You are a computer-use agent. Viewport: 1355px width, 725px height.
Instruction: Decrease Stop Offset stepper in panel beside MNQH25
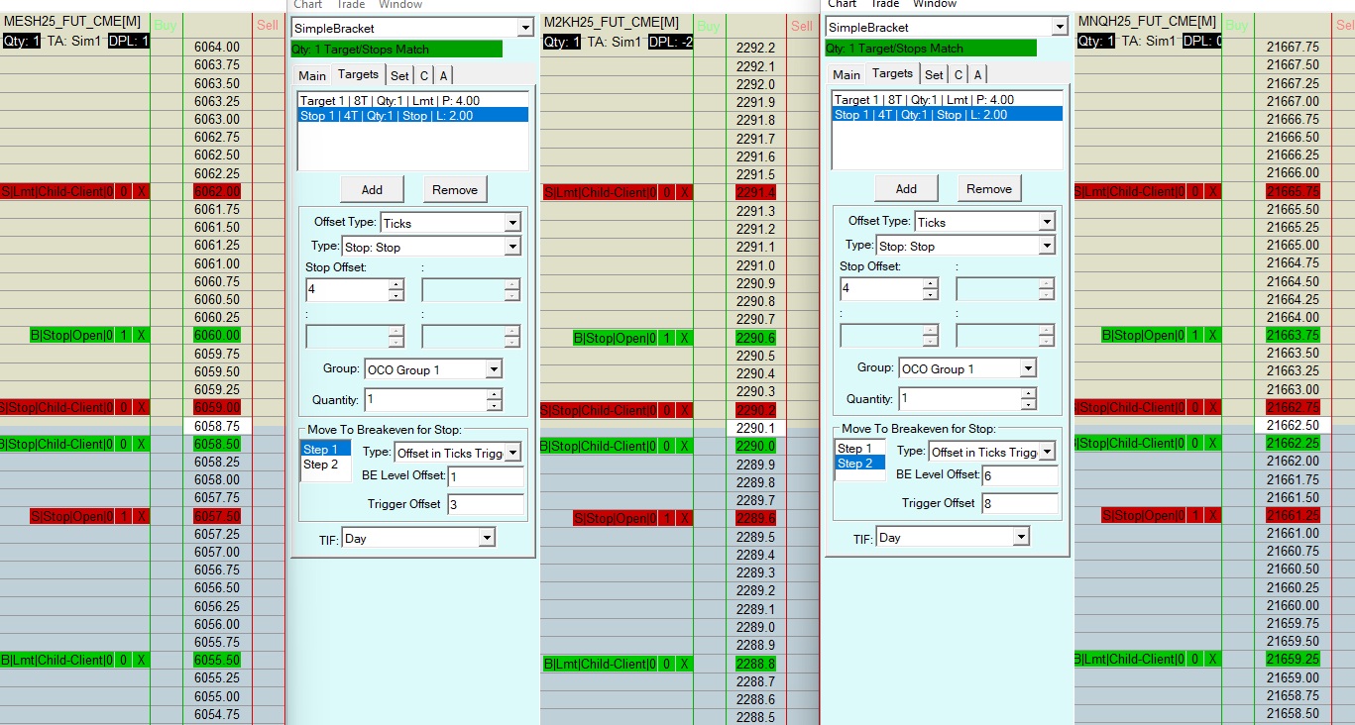(x=931, y=294)
